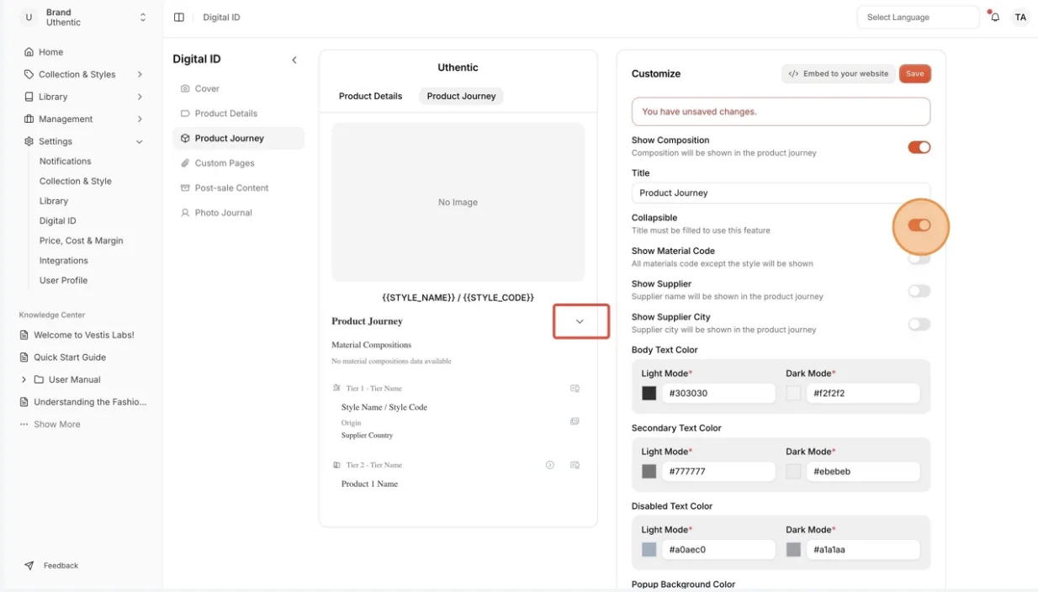1038x592 pixels.
Task: Click the certificate icon on Tier 2 row
Action: pos(575,465)
